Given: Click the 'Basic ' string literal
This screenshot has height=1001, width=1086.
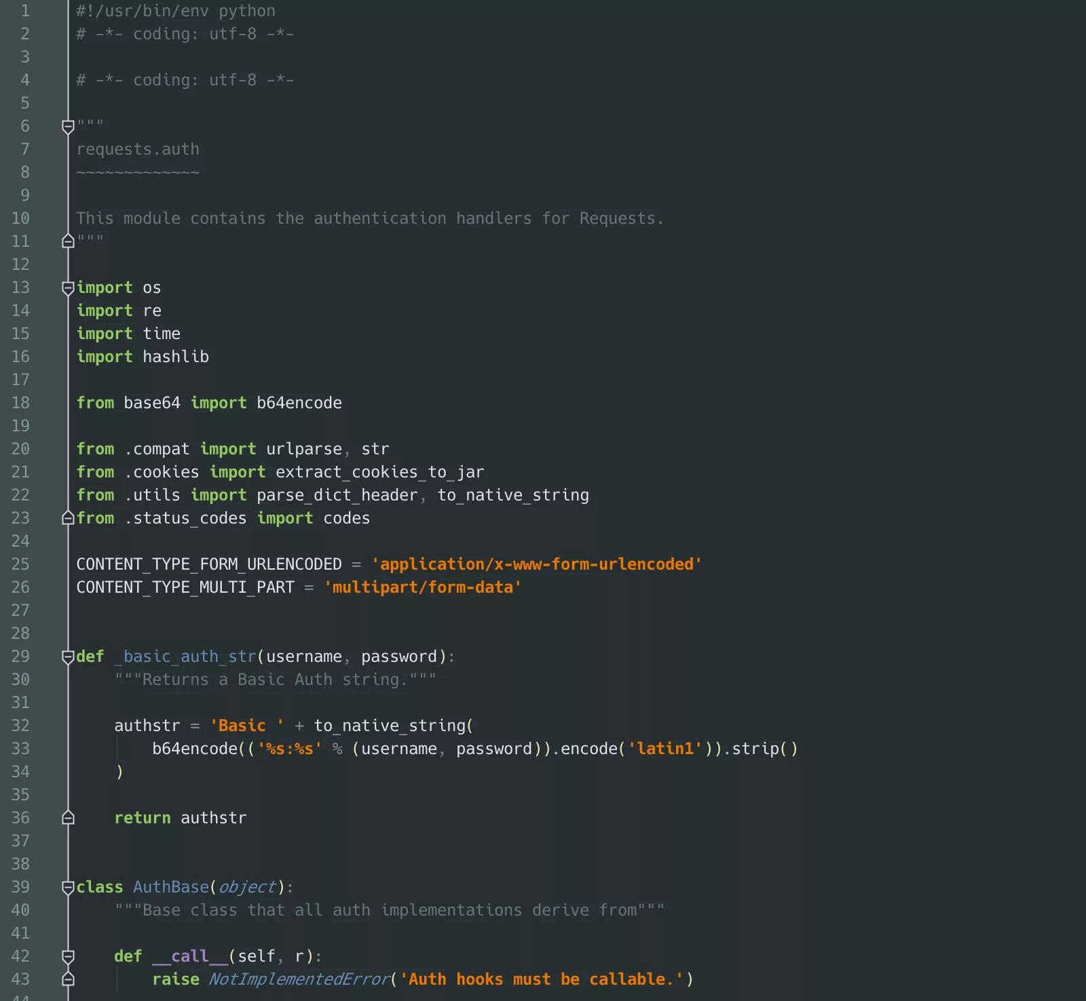Looking at the screenshot, I should [x=247, y=726].
